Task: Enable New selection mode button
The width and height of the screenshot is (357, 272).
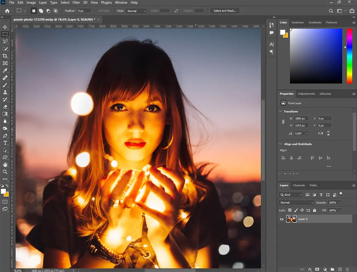Action: pos(34,11)
